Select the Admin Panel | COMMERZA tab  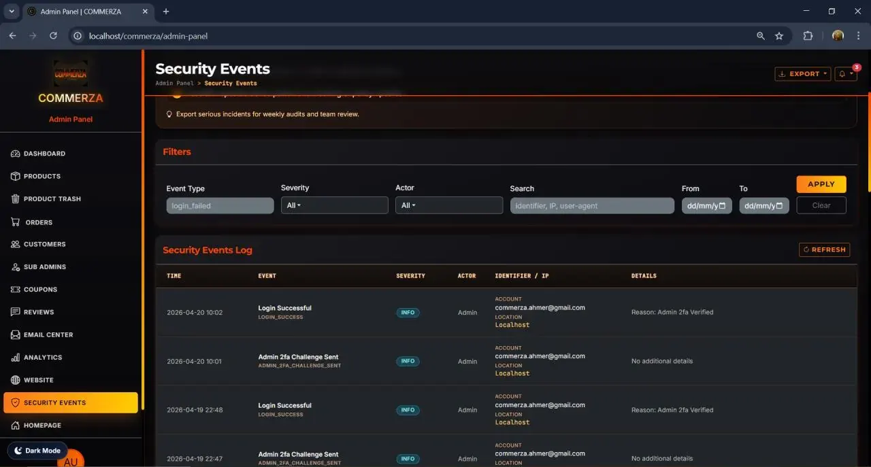(88, 12)
